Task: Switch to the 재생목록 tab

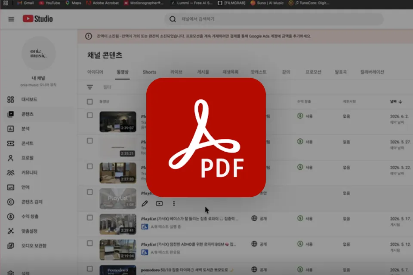Action: pyautogui.click(x=231, y=72)
